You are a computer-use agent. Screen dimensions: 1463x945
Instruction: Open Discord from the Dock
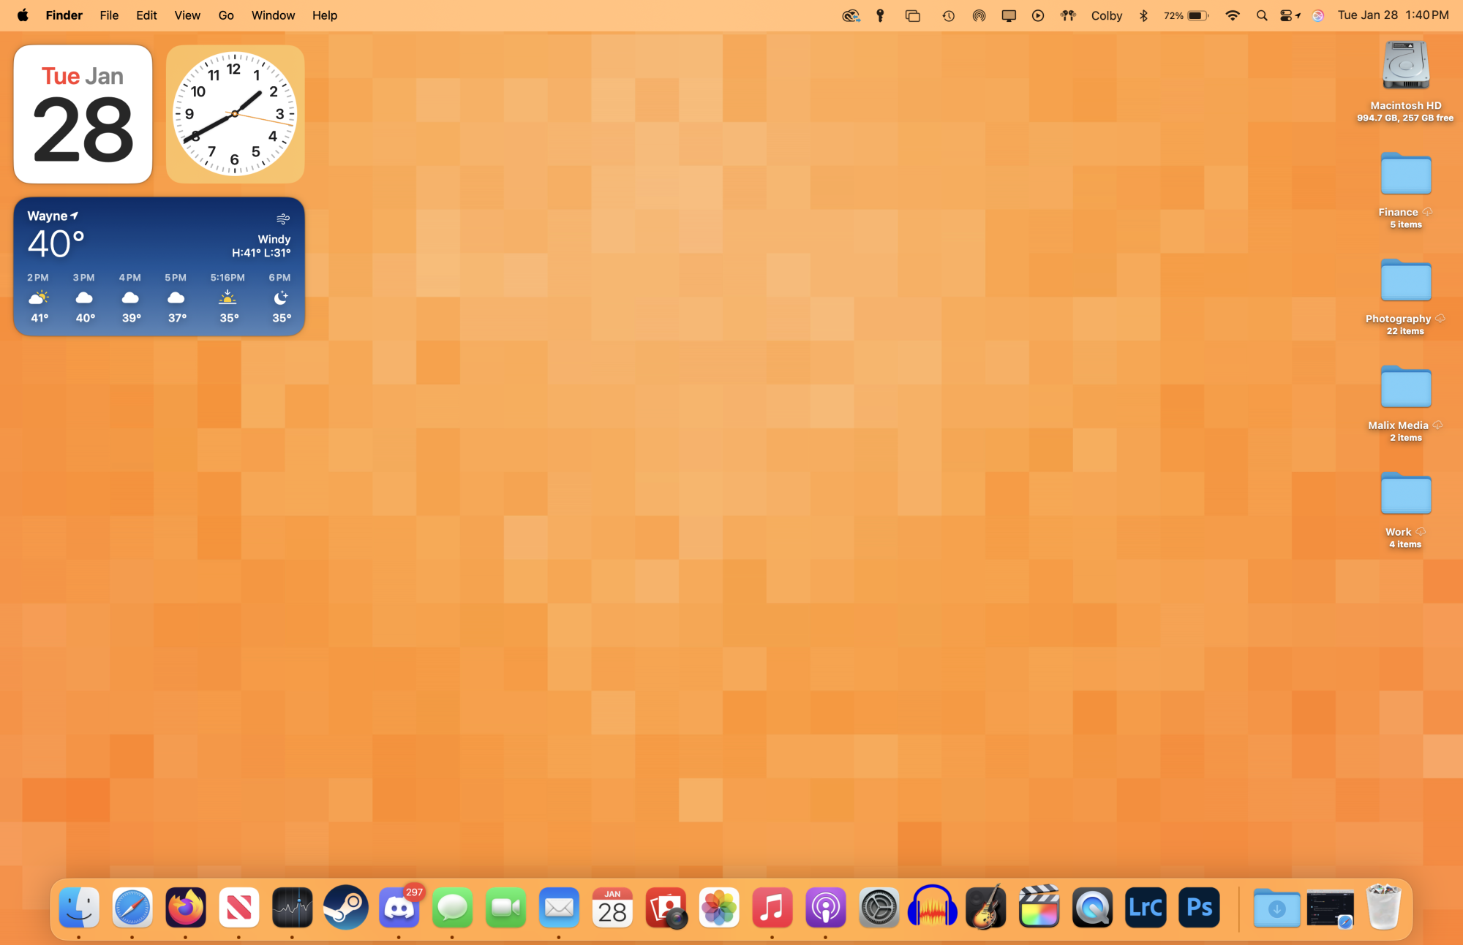pos(399,908)
